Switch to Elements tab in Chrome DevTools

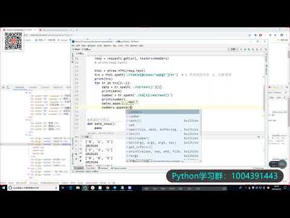pyautogui.click(x=19, y=87)
